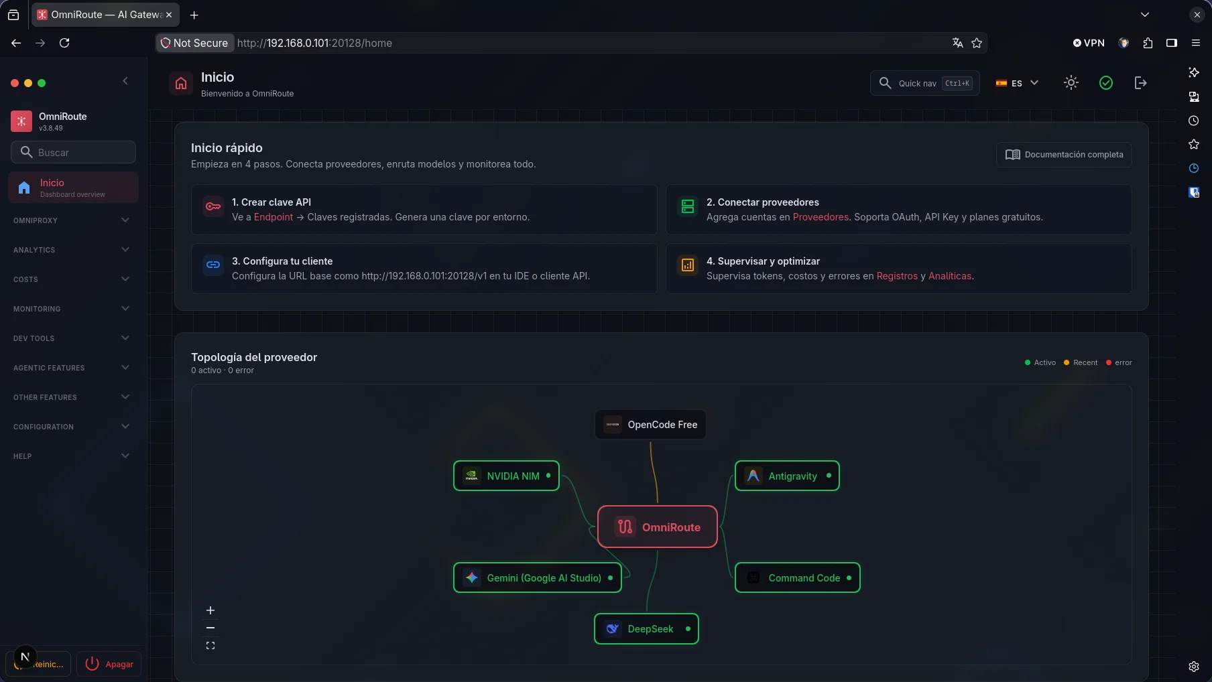Click the key icon for Crear clave API
Screen dimensions: 1212x682
pyautogui.click(x=213, y=206)
